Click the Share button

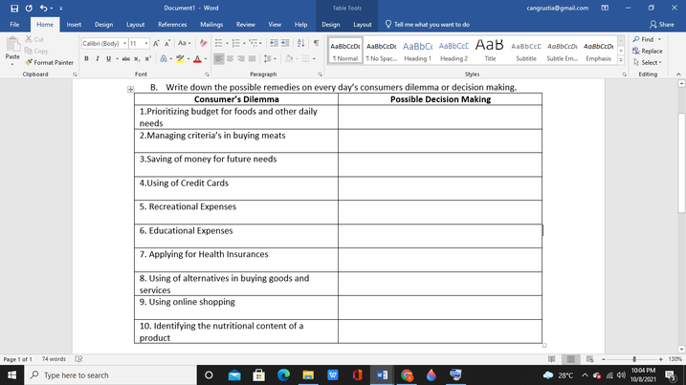(662, 25)
